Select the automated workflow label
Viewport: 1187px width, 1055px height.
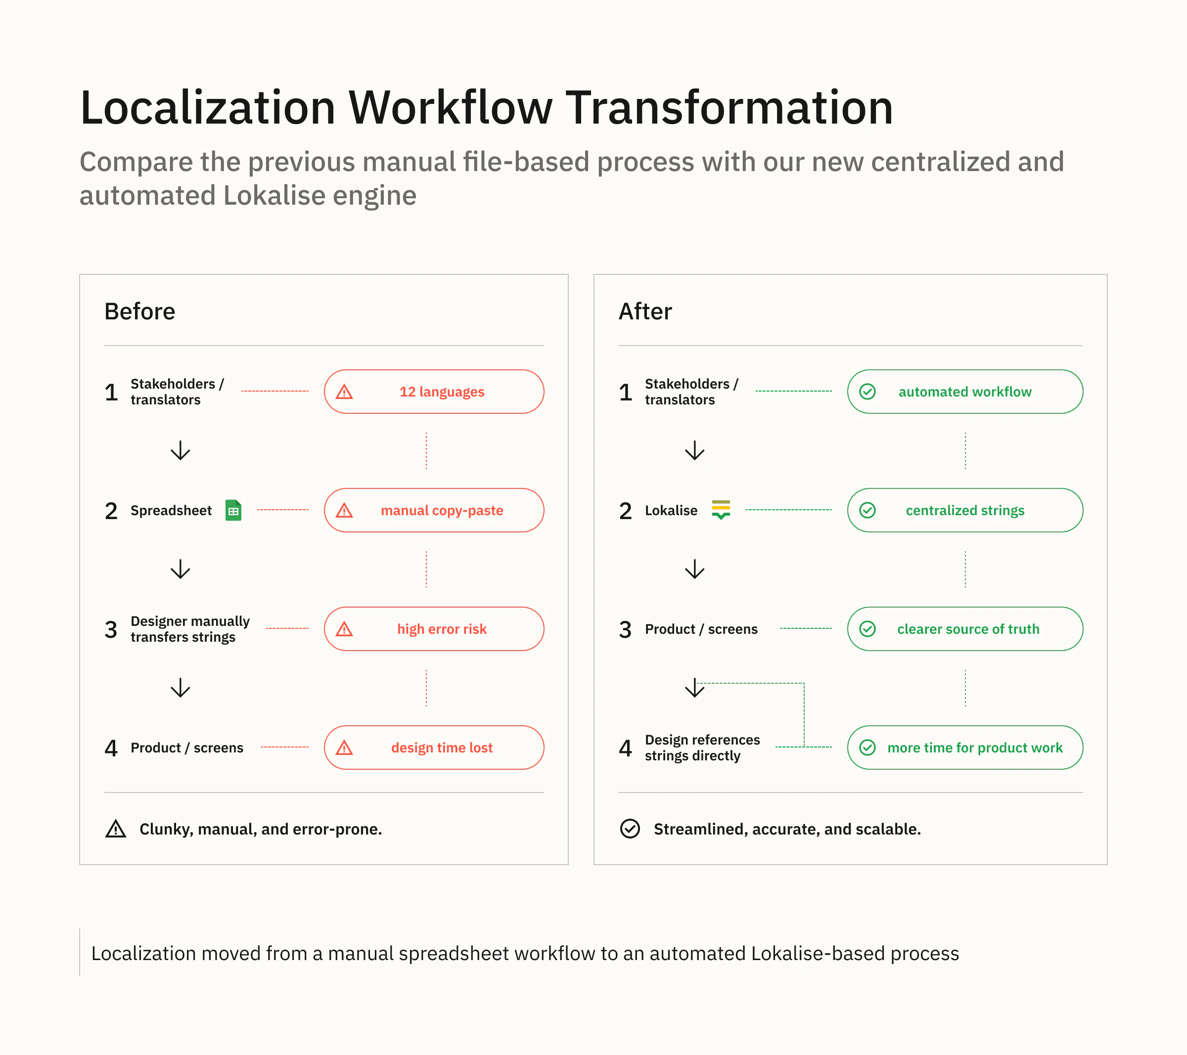[x=965, y=392]
